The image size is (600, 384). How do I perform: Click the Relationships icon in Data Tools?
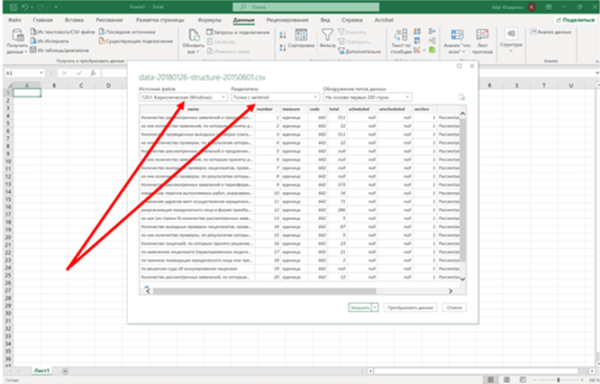[x=432, y=41]
